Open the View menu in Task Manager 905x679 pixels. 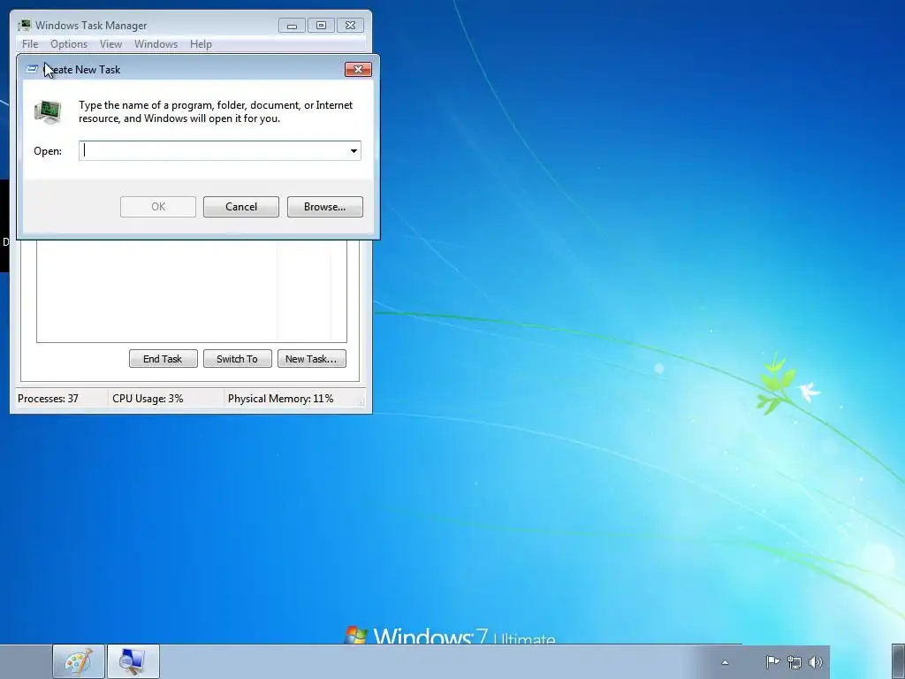tap(110, 44)
